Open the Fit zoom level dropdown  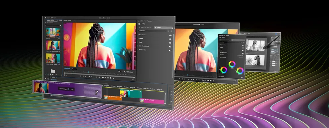(75, 69)
